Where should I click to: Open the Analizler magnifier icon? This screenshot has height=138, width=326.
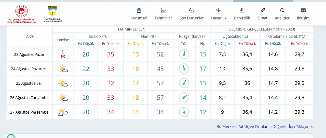[282, 10]
